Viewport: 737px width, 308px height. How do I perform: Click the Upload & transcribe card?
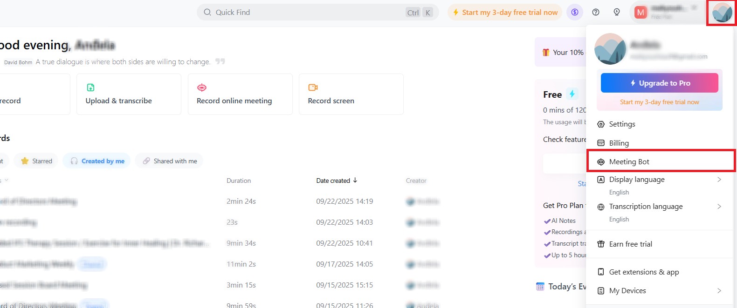[129, 94]
